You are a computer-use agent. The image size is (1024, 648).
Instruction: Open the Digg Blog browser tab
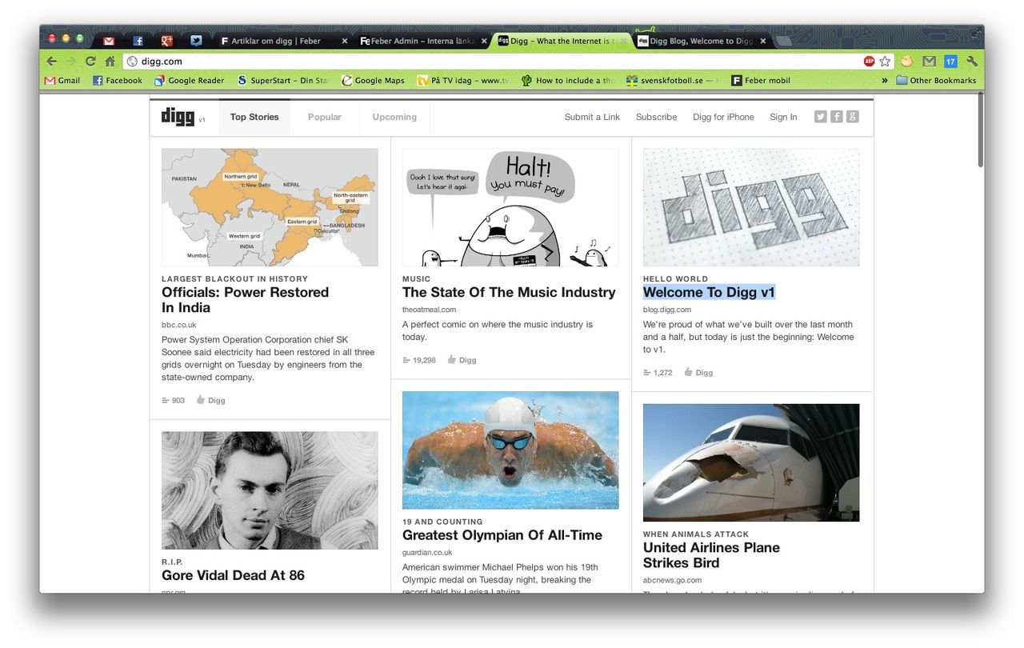(x=700, y=41)
